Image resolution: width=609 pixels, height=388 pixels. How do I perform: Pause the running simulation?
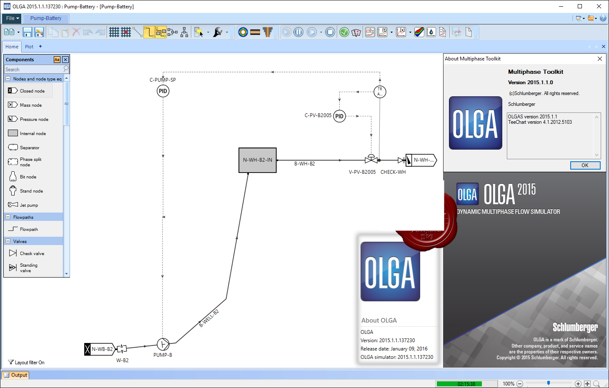click(x=298, y=32)
